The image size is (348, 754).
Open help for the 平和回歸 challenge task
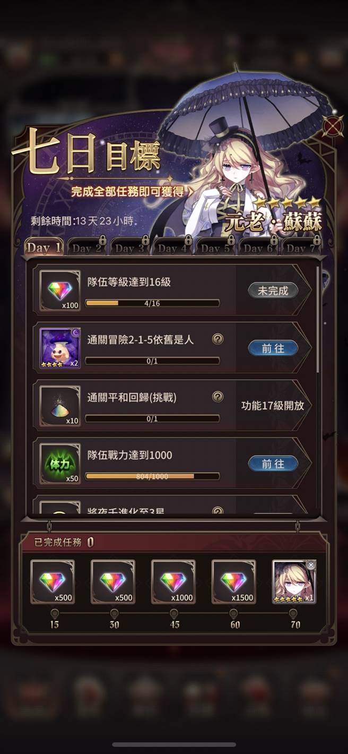(x=217, y=397)
